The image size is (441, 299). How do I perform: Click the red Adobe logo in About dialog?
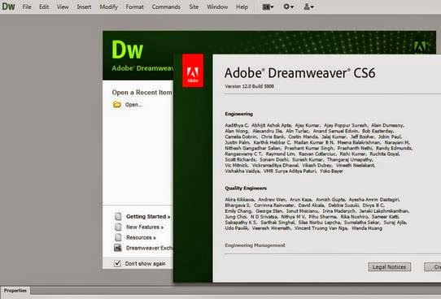click(x=193, y=71)
